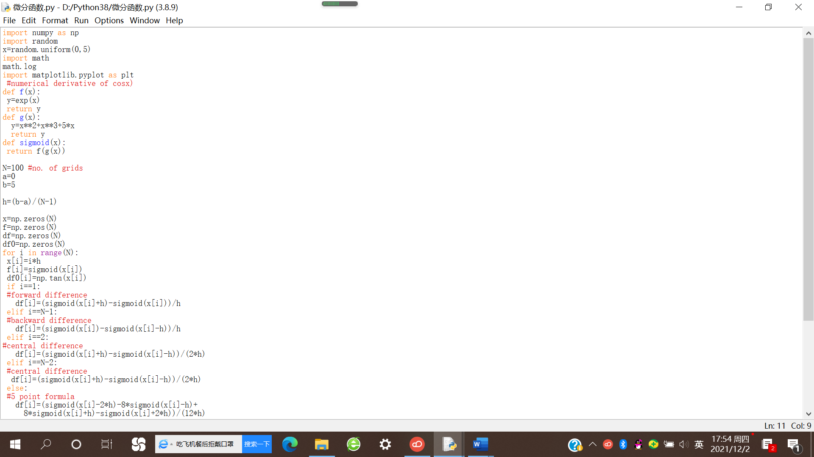
Task: Click the scroll down arrow of editor scrollbar
Action: click(x=808, y=414)
